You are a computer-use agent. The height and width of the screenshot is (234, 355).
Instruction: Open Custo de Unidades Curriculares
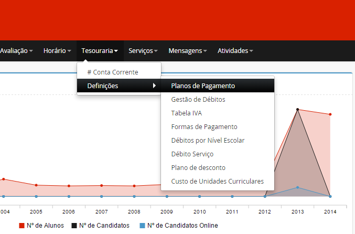tap(217, 182)
